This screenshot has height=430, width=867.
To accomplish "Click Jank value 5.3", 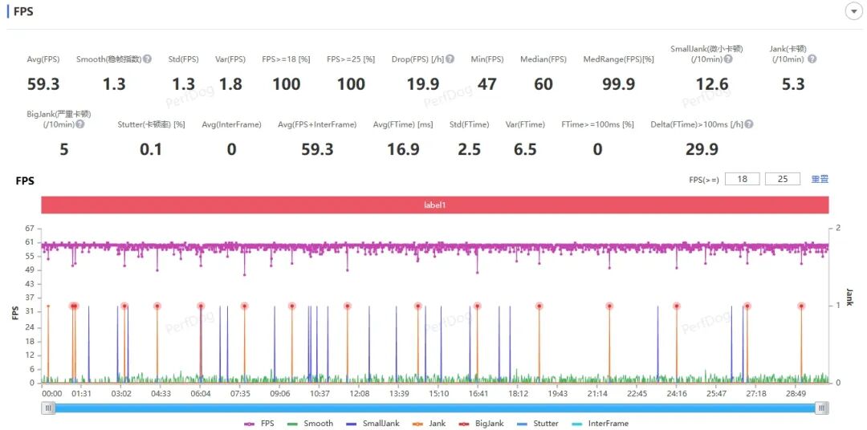I will (793, 84).
